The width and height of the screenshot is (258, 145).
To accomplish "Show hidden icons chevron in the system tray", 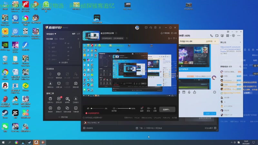I will point(232,142).
